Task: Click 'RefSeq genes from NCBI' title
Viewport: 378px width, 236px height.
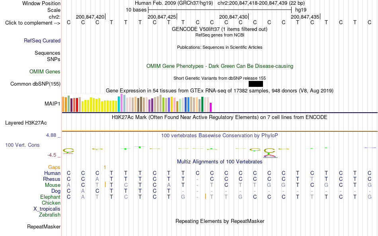Action: (220, 35)
